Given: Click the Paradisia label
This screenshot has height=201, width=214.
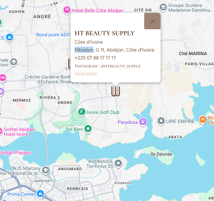Looking at the screenshot, I should tap(128, 122).
